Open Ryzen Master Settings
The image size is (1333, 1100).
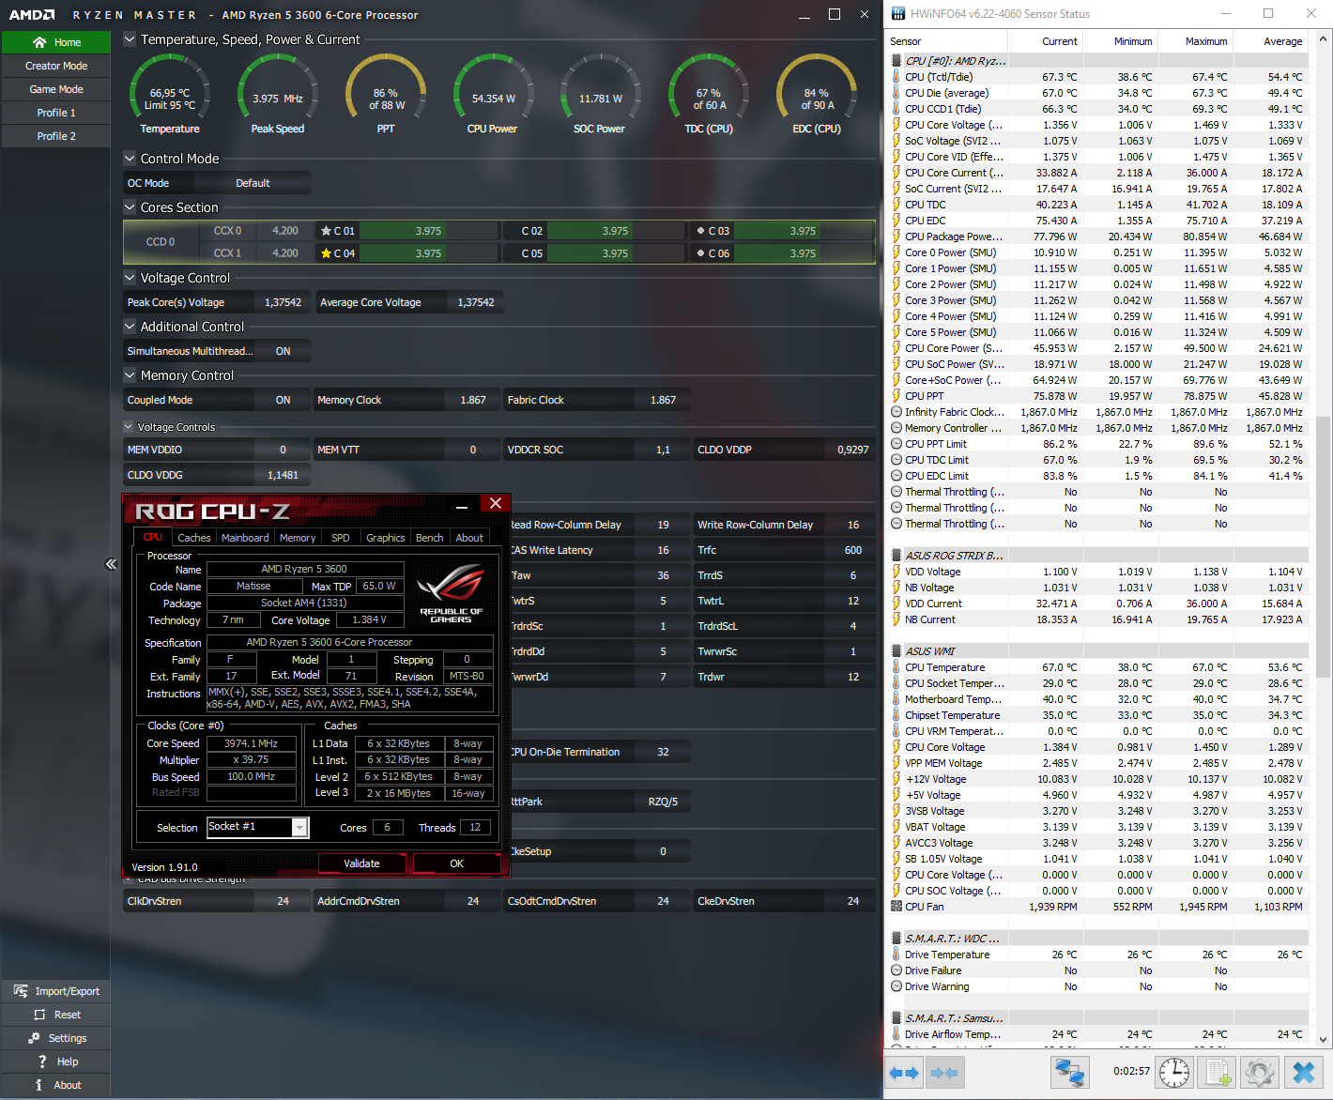(56, 1038)
